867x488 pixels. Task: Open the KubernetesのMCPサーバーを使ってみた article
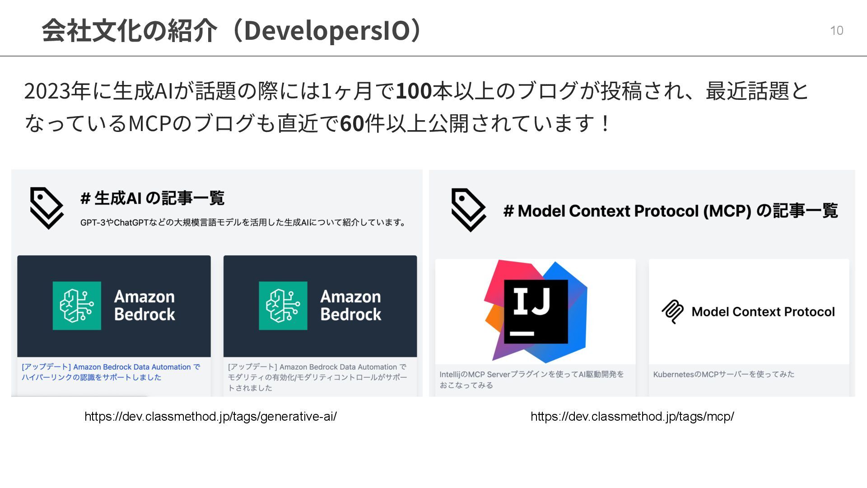pos(723,374)
